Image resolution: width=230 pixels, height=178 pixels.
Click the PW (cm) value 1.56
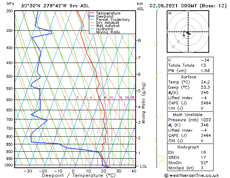coord(205,71)
